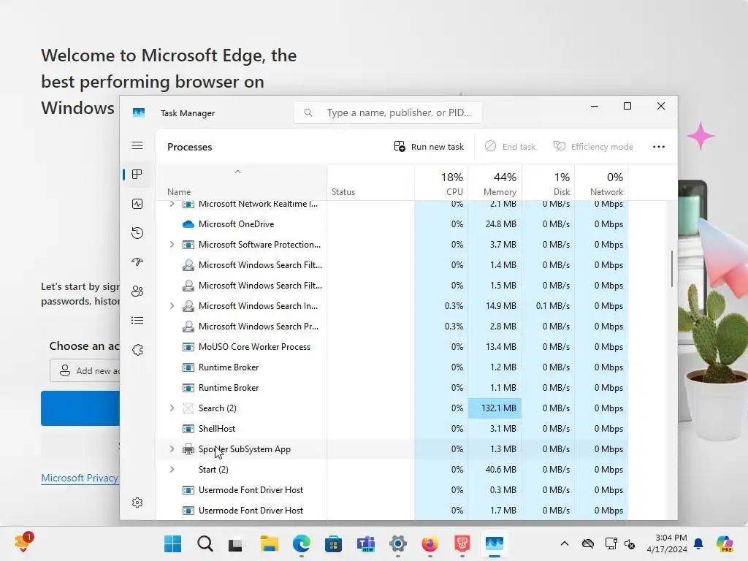
Task: Open the Details page icon in sidebar
Action: point(137,320)
